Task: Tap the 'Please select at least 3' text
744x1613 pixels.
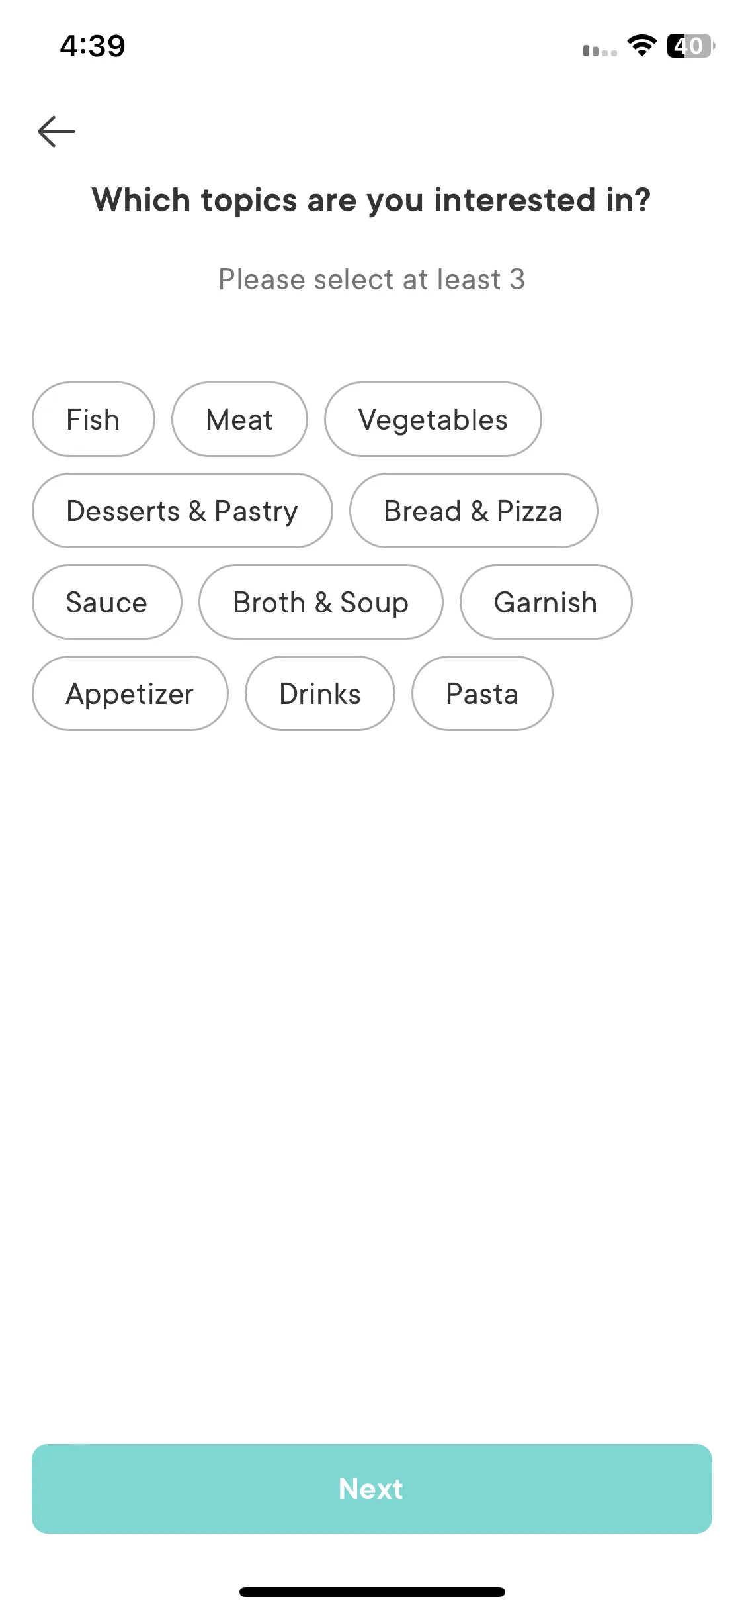Action: pos(372,279)
